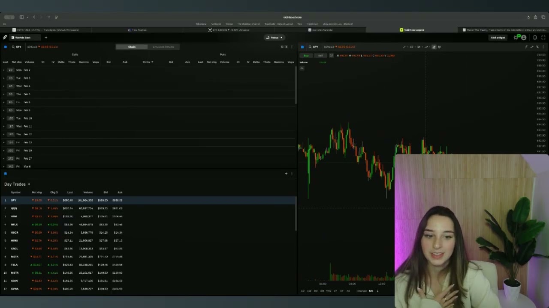This screenshot has width=549, height=308.
Task: Sort watchlist by Chg % column header
Action: point(54,192)
